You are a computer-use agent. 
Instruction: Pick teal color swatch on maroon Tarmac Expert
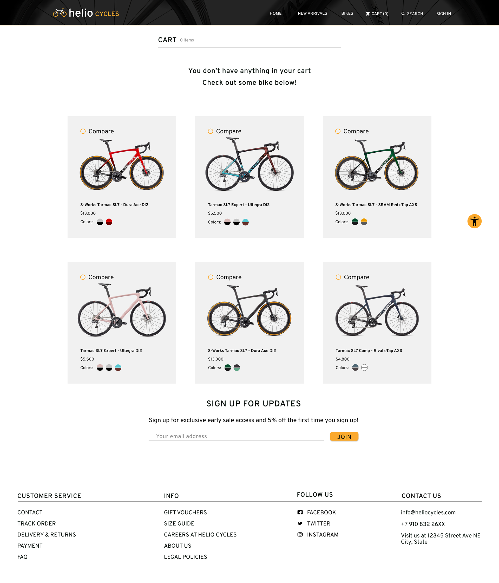tap(245, 222)
